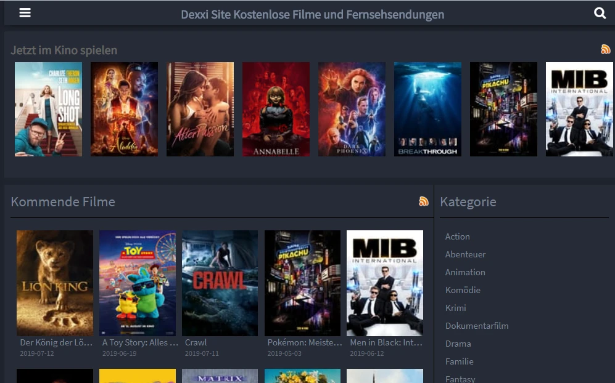The height and width of the screenshot is (383, 615).
Task: Select the Abenteuer category
Action: click(465, 254)
